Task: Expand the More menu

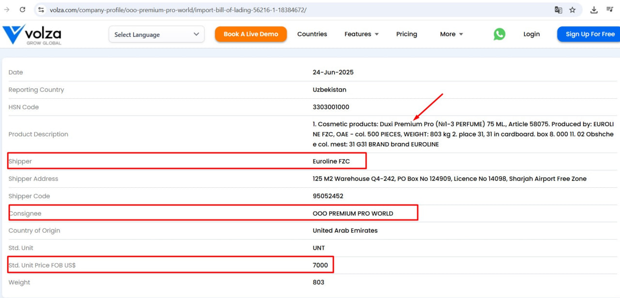Action: [x=451, y=34]
